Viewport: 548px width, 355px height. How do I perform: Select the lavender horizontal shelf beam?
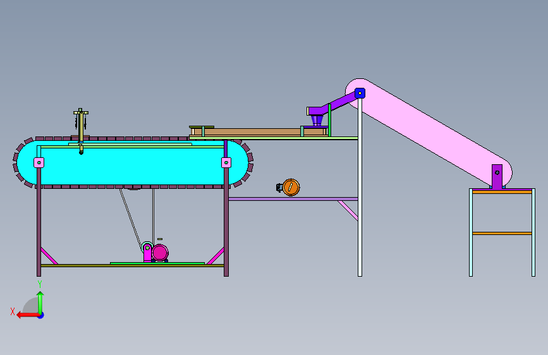pos(293,199)
